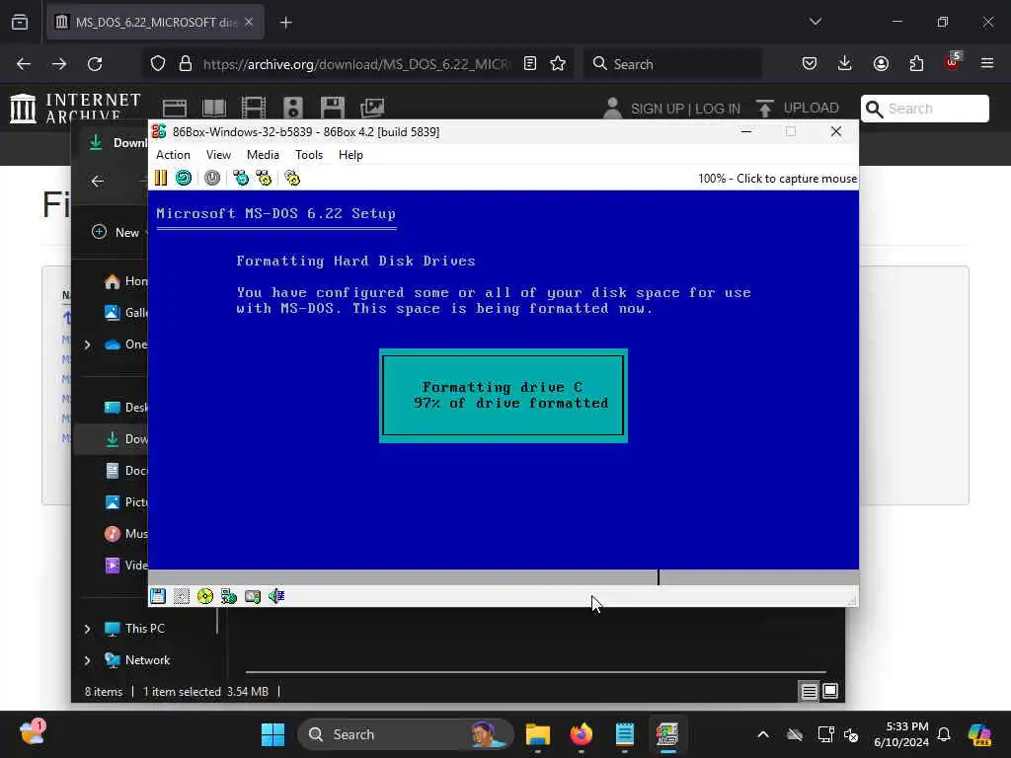Open the Windows Start menu
The height and width of the screenshot is (758, 1011).
click(x=272, y=734)
